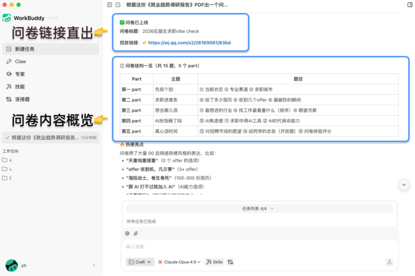Open the Claude-Opus-4.6 model dropdown
The width and height of the screenshot is (415, 276).
click(x=179, y=262)
